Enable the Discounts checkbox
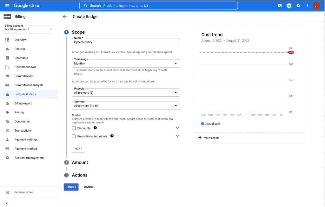The image size is (325, 207). (74, 128)
